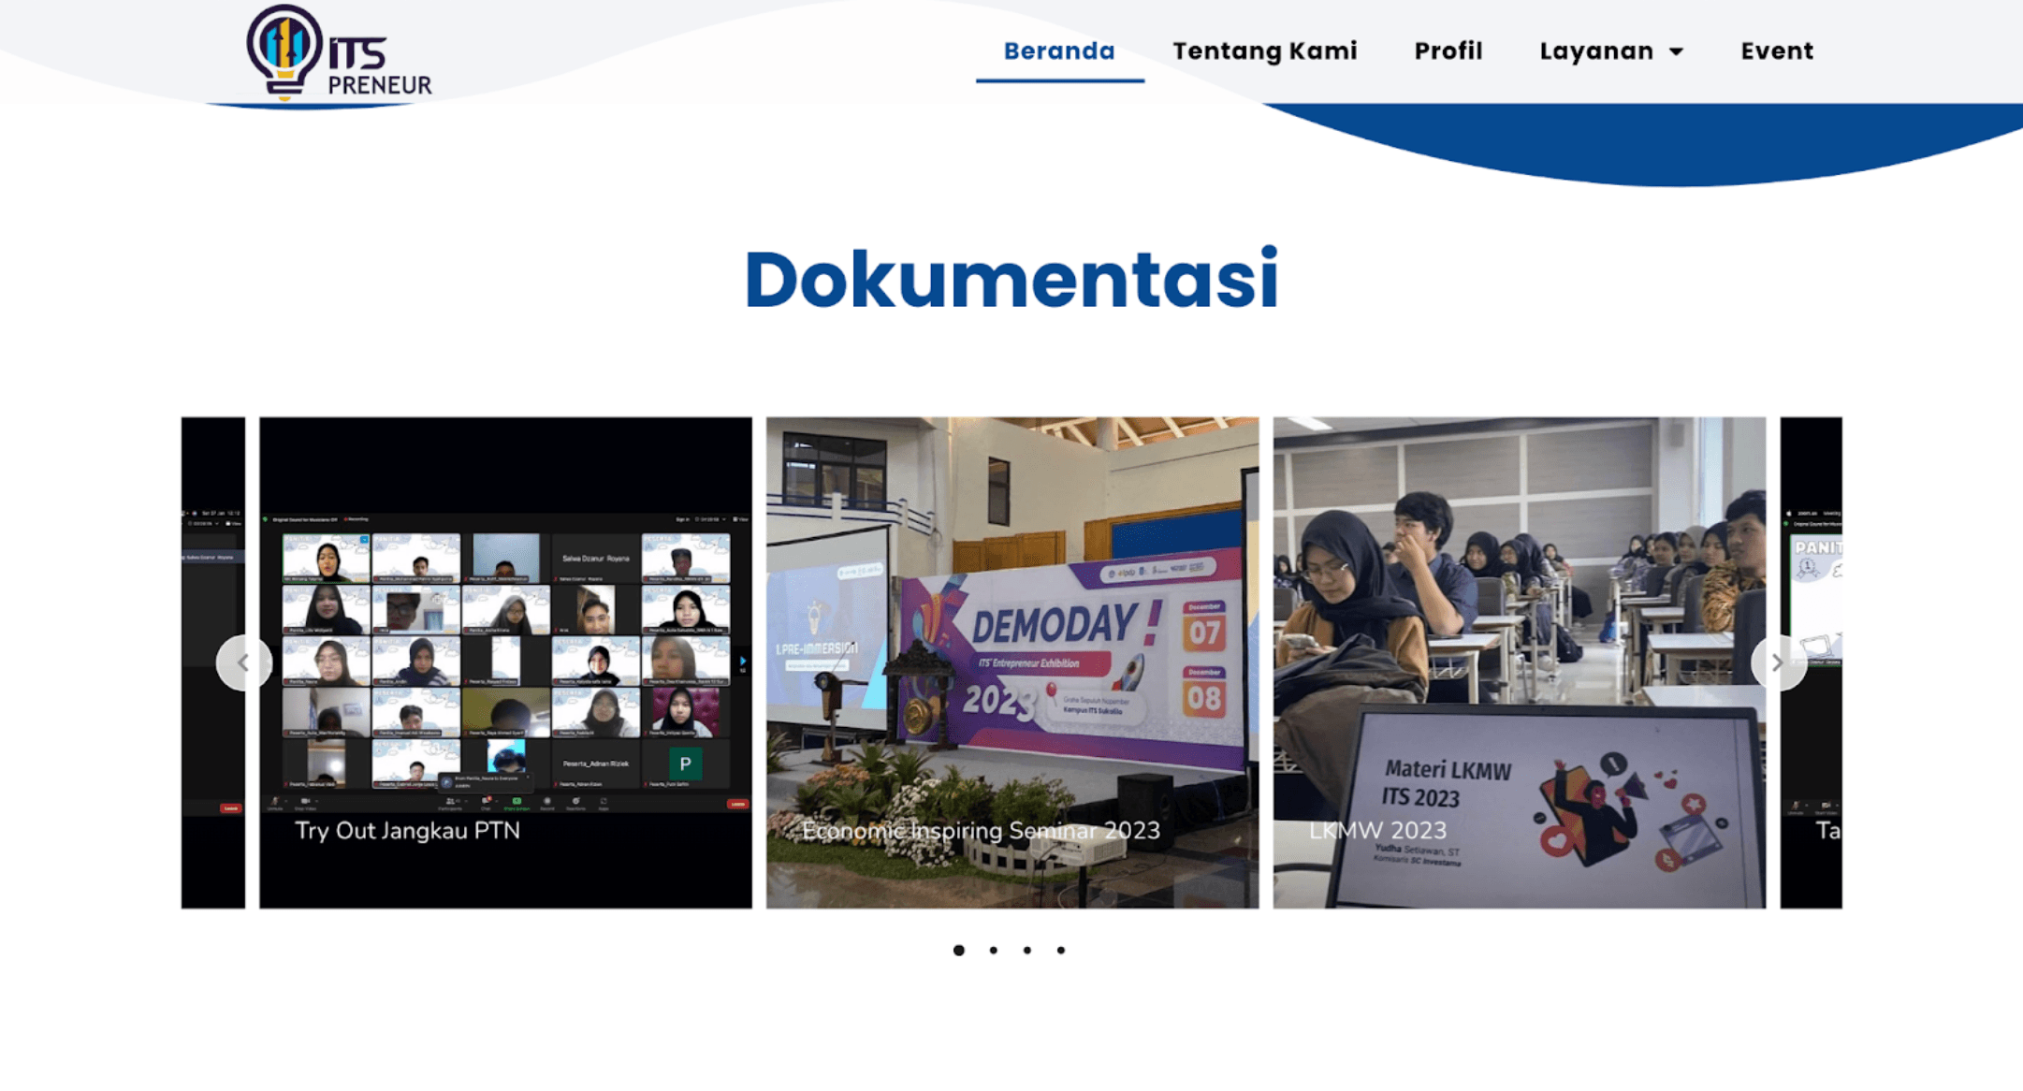Viewport: 2023px width, 1091px height.
Task: Select the third carousel pagination dot
Action: tap(1026, 950)
